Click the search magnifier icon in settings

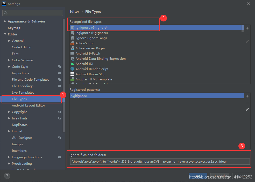point(6,13)
